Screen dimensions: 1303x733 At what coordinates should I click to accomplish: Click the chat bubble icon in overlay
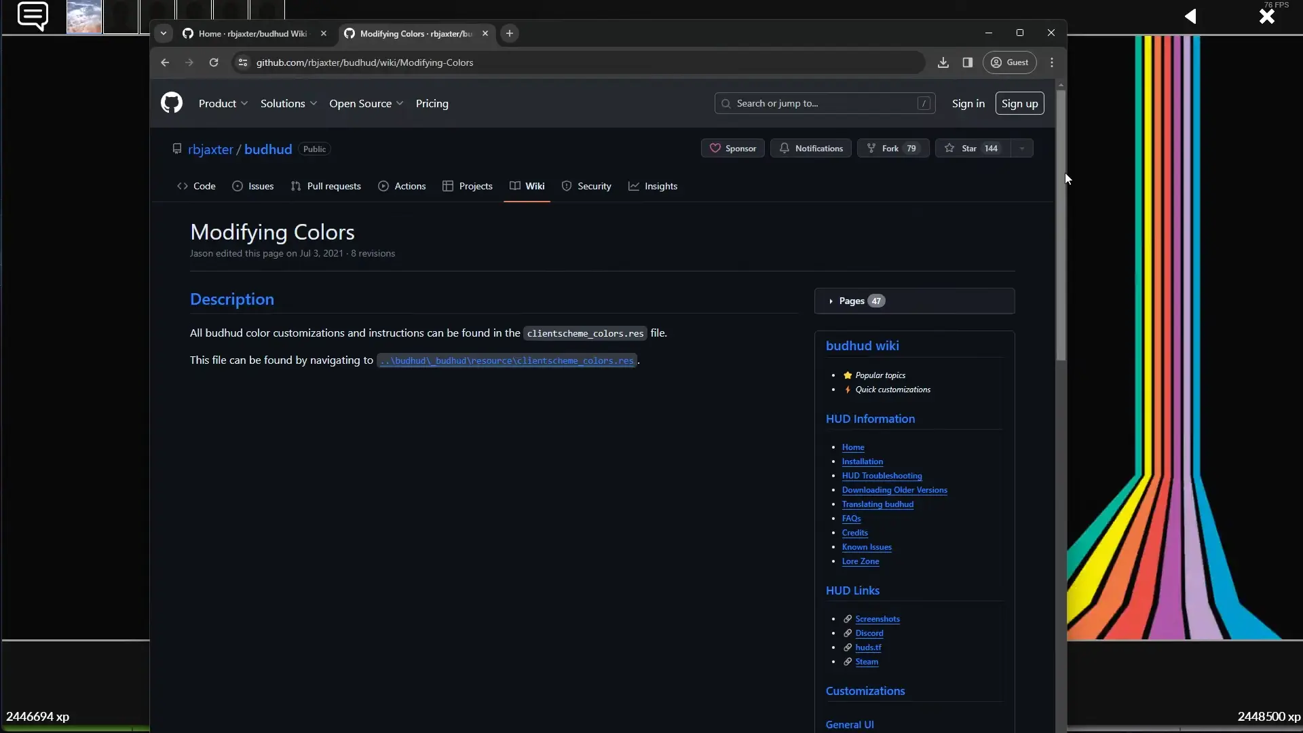[33, 16]
